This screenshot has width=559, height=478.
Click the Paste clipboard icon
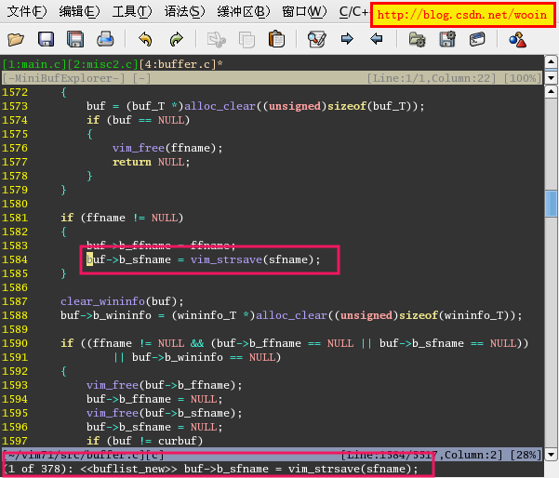pyautogui.click(x=276, y=39)
